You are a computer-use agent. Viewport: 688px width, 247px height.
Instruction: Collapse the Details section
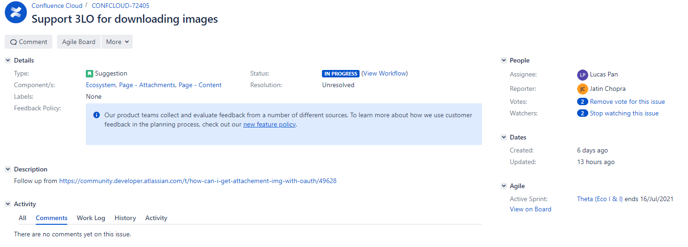click(x=7, y=60)
